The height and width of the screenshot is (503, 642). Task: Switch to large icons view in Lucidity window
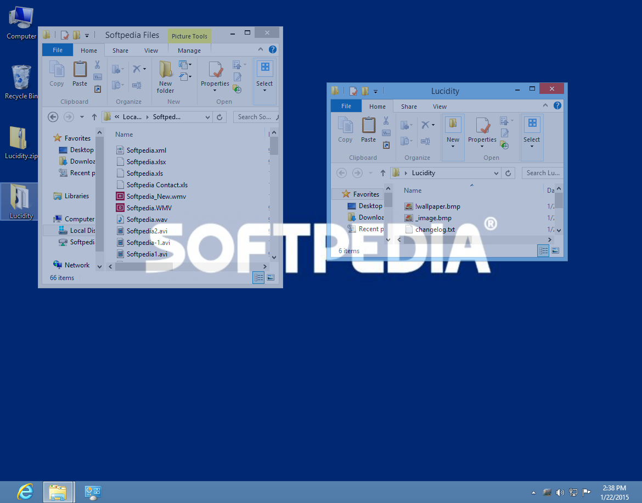pyautogui.click(x=555, y=251)
